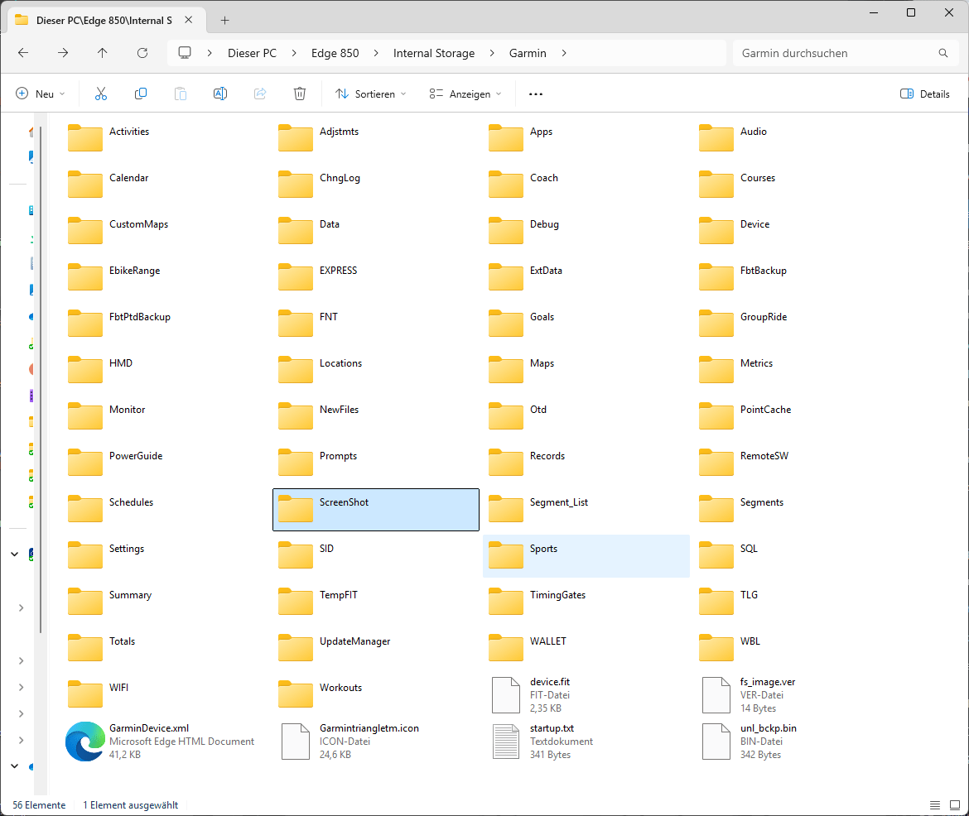Viewport: 969px width, 816px height.
Task: Toggle the Details pane button
Action: [x=924, y=94]
